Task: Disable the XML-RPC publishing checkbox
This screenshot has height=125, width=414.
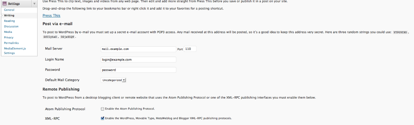Action: tap(103, 118)
